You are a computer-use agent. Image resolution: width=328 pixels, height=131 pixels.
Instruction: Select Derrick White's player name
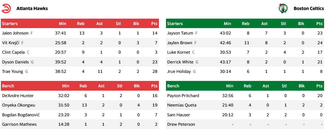point(180,62)
